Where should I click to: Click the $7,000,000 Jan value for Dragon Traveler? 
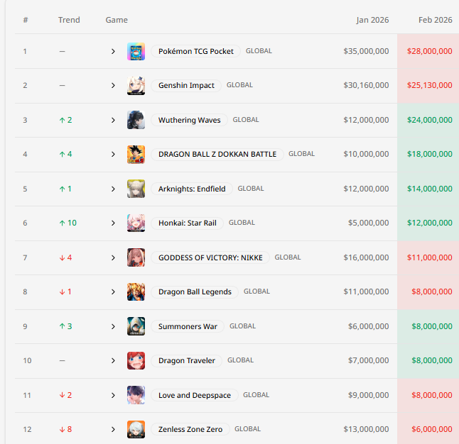(x=369, y=360)
